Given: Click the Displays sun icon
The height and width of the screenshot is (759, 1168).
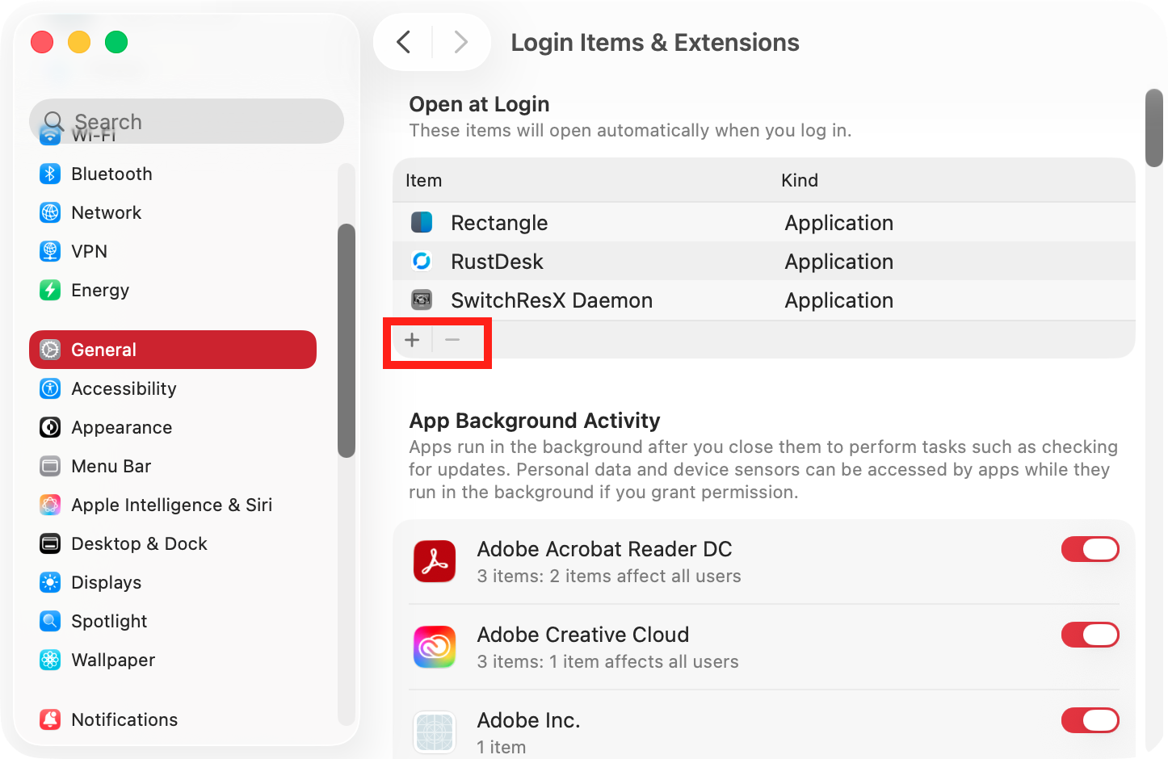Looking at the screenshot, I should coord(50,582).
